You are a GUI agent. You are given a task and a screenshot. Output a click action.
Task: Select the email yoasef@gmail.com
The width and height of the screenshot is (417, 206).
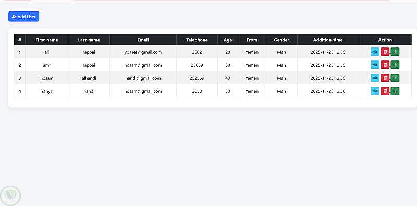click(143, 52)
